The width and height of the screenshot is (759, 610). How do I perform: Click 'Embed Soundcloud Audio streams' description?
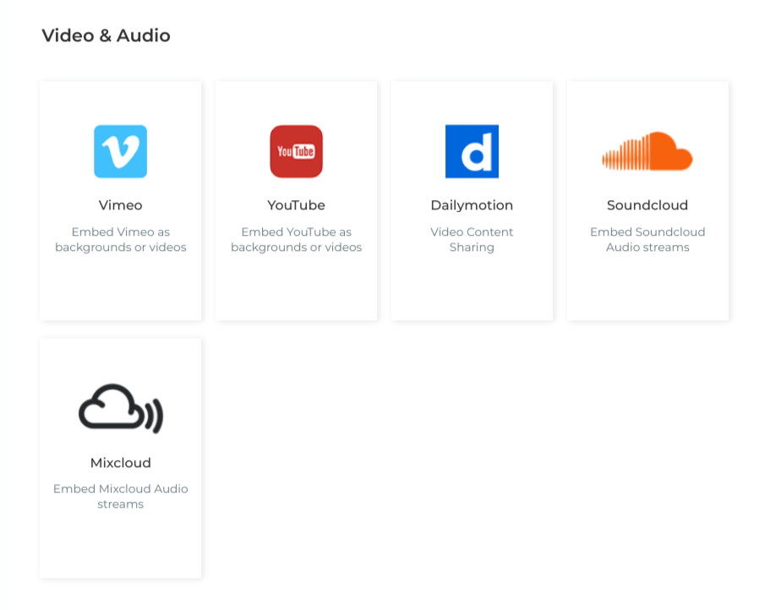(647, 239)
